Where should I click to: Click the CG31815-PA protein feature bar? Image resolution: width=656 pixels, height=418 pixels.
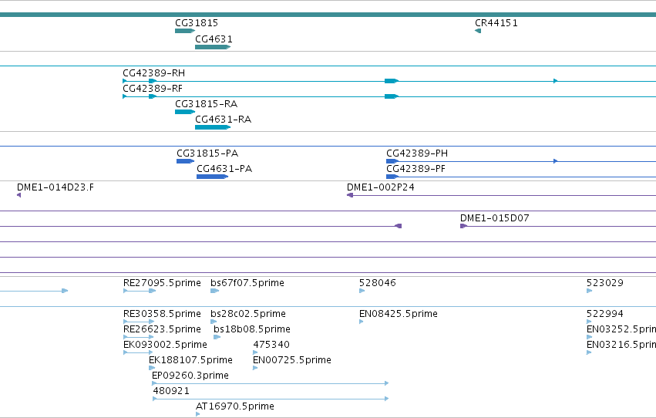[x=185, y=161]
